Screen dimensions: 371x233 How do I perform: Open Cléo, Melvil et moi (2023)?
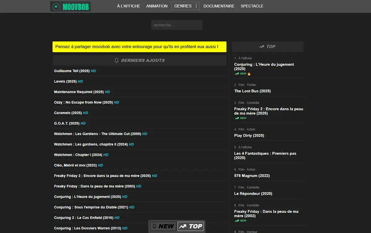(x=75, y=165)
